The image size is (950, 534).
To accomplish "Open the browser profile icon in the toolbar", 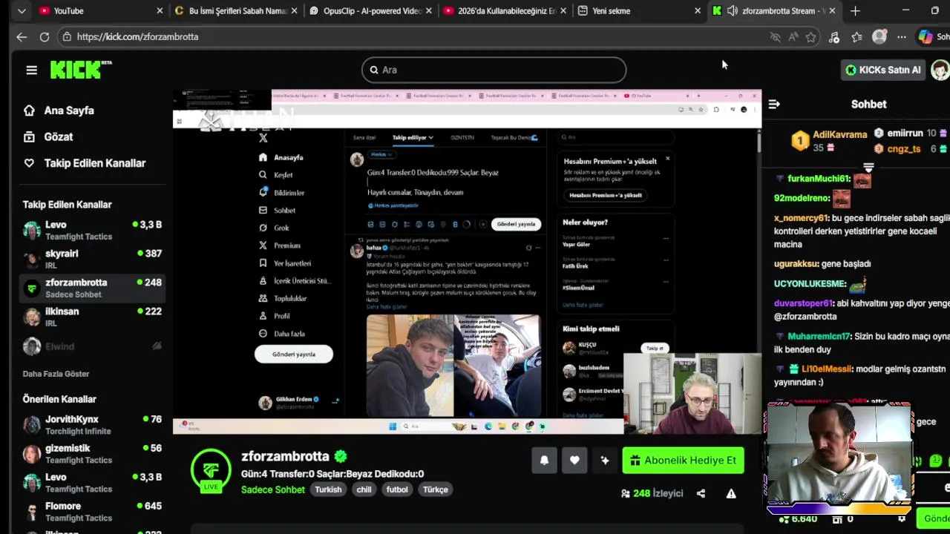I will click(x=879, y=36).
